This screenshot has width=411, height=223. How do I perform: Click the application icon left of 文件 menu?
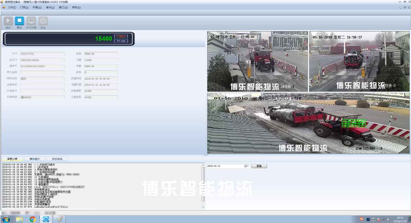pos(4,7)
